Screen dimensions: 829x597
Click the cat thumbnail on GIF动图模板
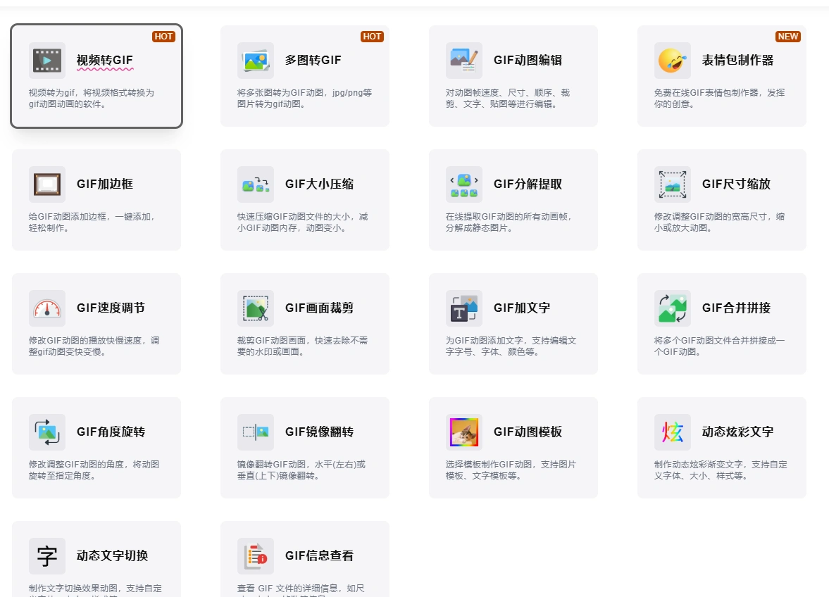click(x=463, y=432)
